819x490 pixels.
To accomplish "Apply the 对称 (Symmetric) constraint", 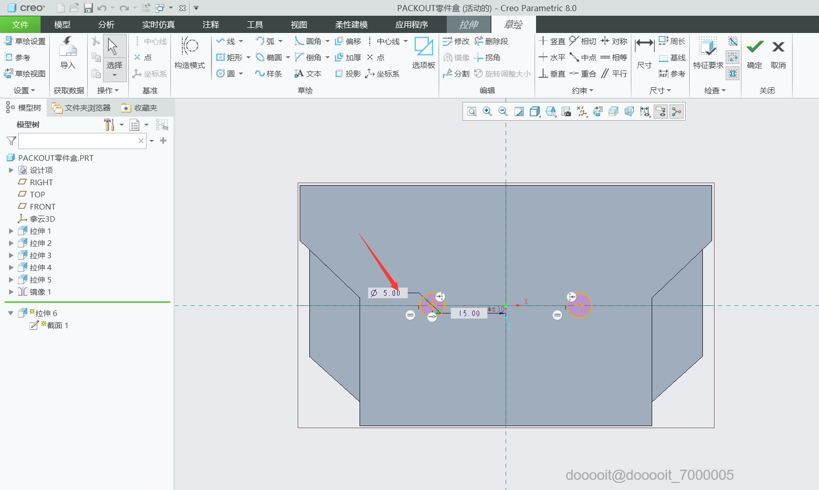I will click(x=614, y=41).
